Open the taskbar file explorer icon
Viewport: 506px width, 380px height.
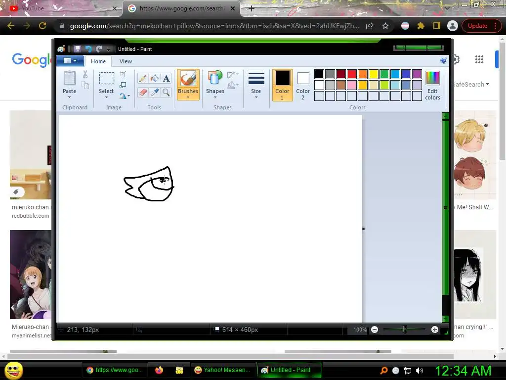click(179, 370)
